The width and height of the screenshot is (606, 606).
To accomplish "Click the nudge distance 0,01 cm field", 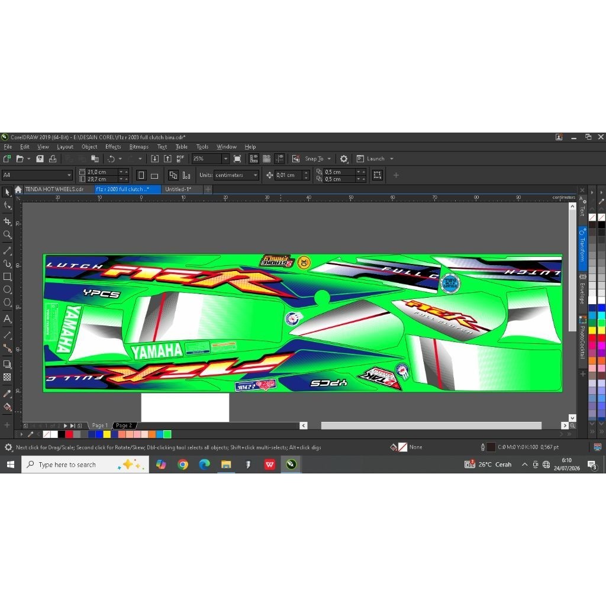I will pos(288,175).
